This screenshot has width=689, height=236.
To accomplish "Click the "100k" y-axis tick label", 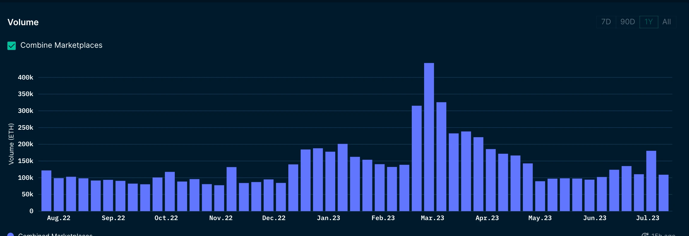I will pos(26,178).
